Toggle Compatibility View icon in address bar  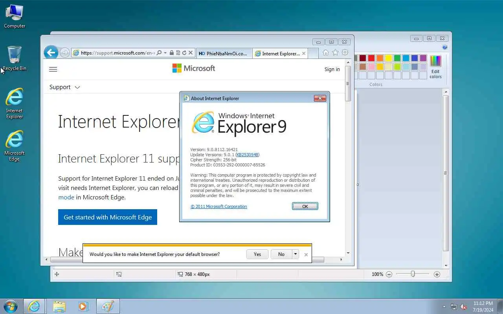[x=178, y=53]
